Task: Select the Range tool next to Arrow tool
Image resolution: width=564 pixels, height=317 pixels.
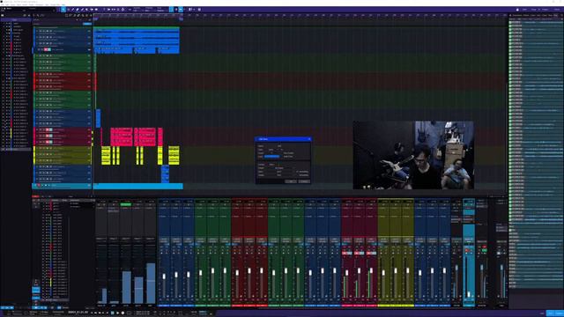Action: point(68,10)
